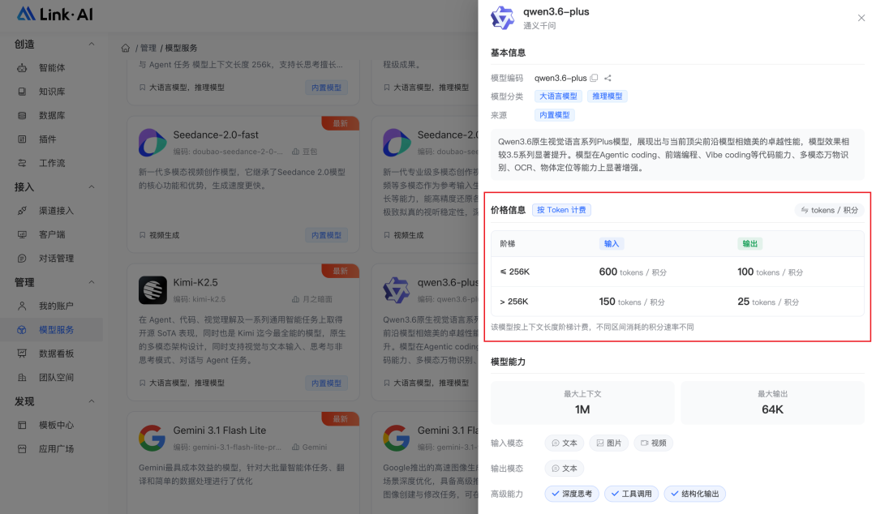Click the 结构化输出 capability chip
Viewport: 876px width, 514px height.
pos(695,494)
